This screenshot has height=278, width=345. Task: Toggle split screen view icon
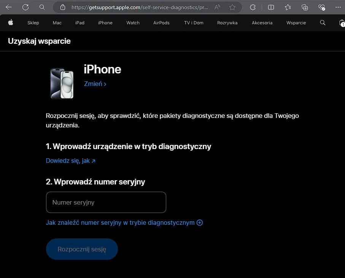click(x=271, y=7)
